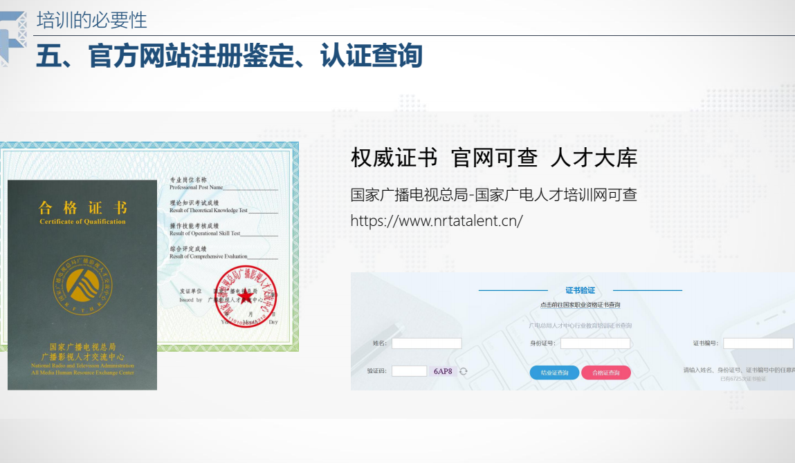Click the 姓名 input field

[x=426, y=343]
